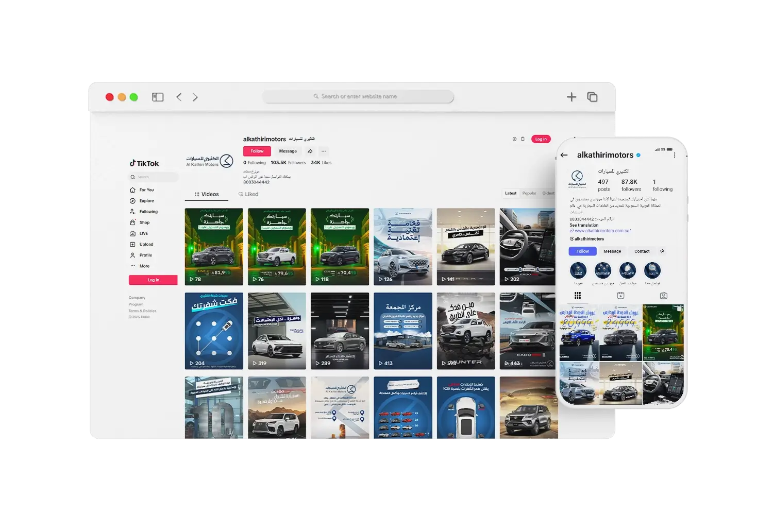The width and height of the screenshot is (773, 515).
Task: Click the 0 Following count on TikTok
Action: pyautogui.click(x=255, y=162)
